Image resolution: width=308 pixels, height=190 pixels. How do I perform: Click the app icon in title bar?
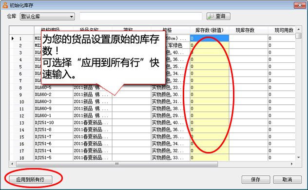(5, 5)
